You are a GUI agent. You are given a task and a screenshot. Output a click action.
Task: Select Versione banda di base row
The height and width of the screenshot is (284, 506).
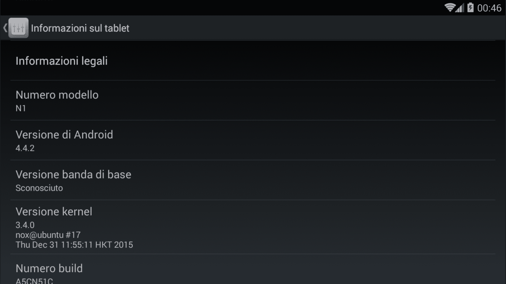tap(253, 180)
